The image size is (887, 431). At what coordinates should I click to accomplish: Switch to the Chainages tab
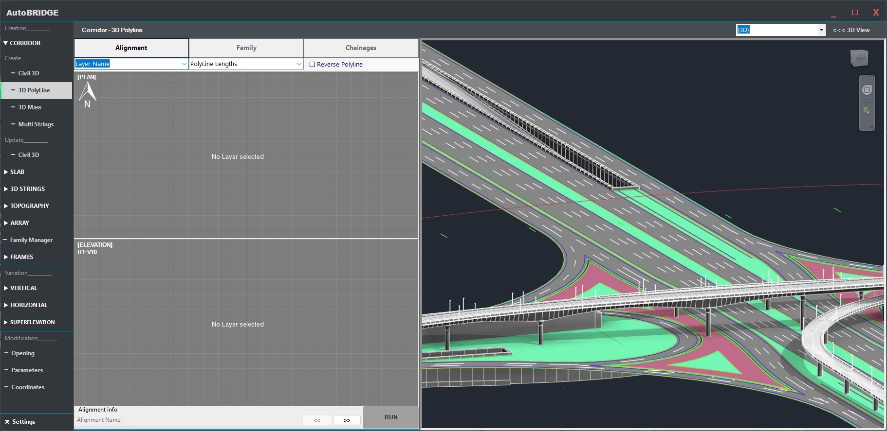[x=361, y=48]
